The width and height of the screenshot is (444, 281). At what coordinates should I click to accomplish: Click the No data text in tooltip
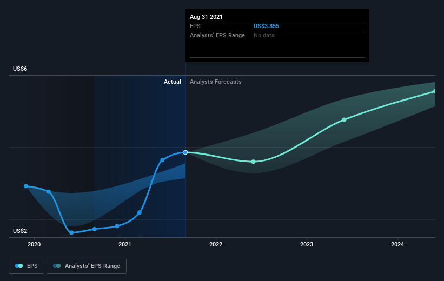point(264,35)
